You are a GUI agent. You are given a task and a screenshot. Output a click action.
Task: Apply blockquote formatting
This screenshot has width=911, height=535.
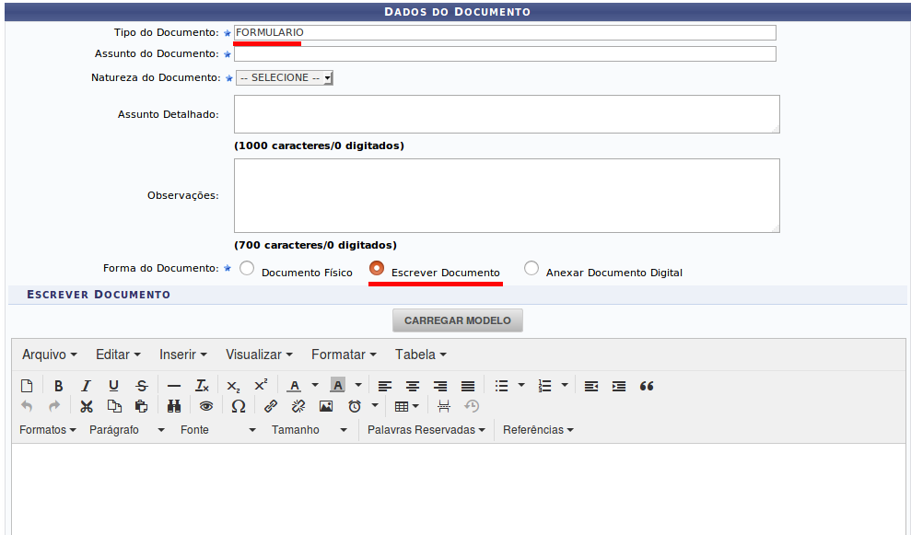pos(647,386)
